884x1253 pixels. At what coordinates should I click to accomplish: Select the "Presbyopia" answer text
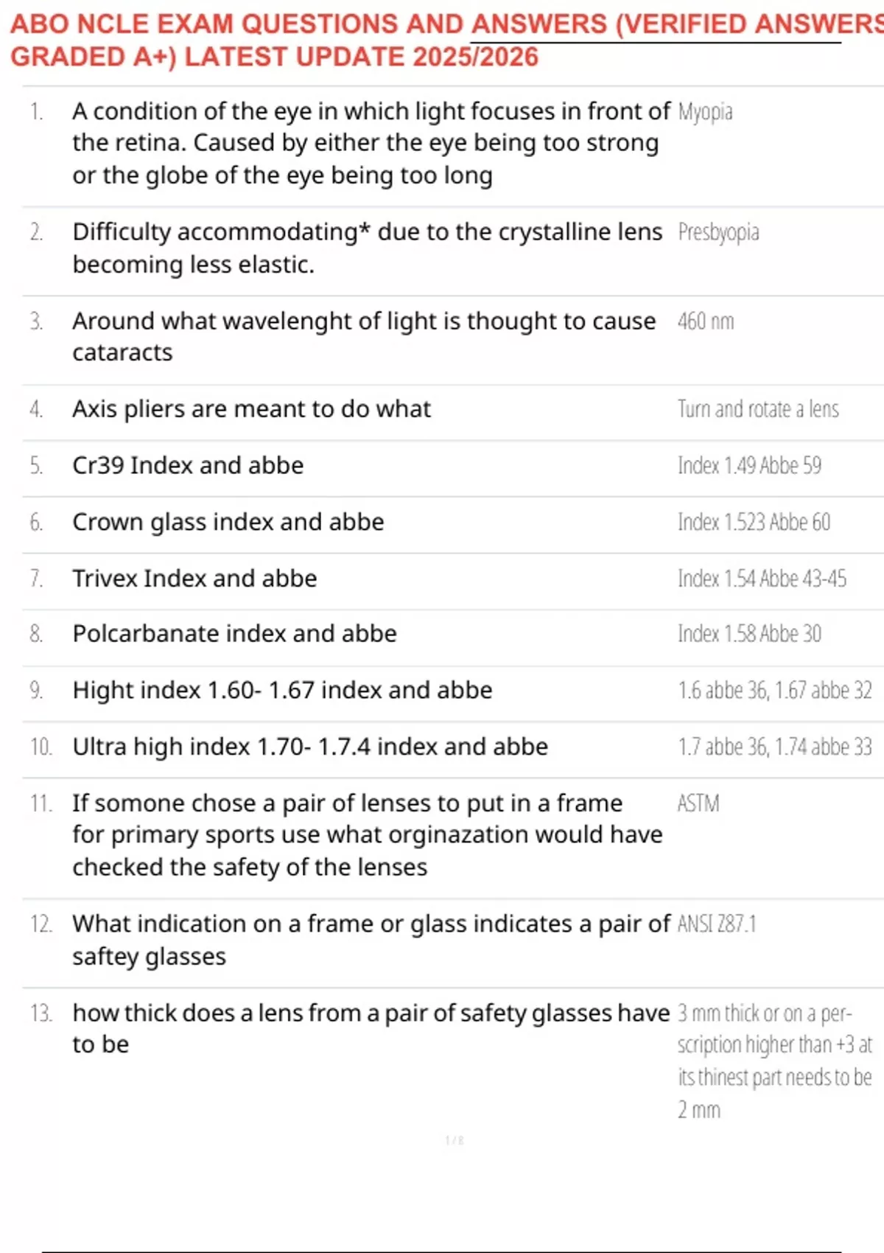point(718,232)
